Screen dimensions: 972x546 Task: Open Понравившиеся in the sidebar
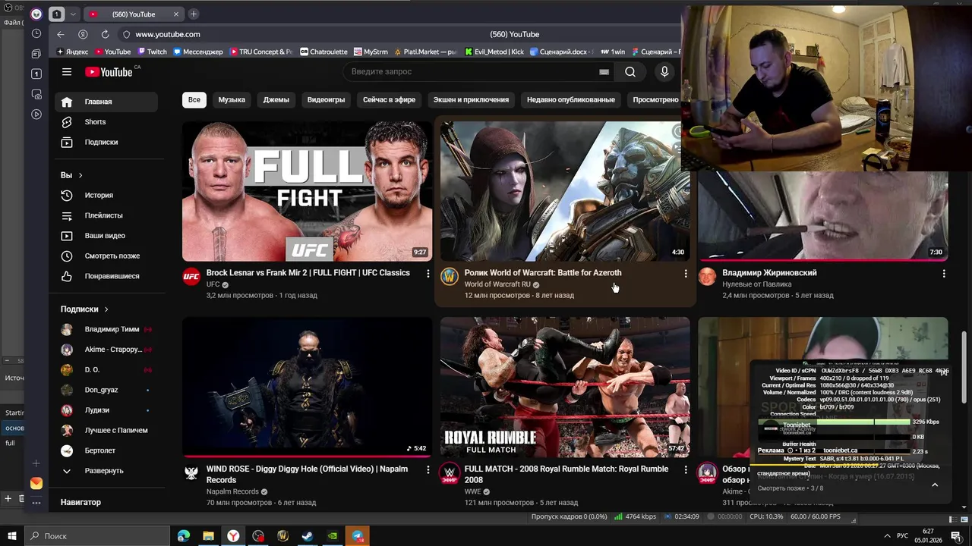coord(106,276)
